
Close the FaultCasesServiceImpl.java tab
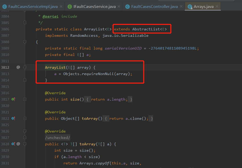pos(61,7)
